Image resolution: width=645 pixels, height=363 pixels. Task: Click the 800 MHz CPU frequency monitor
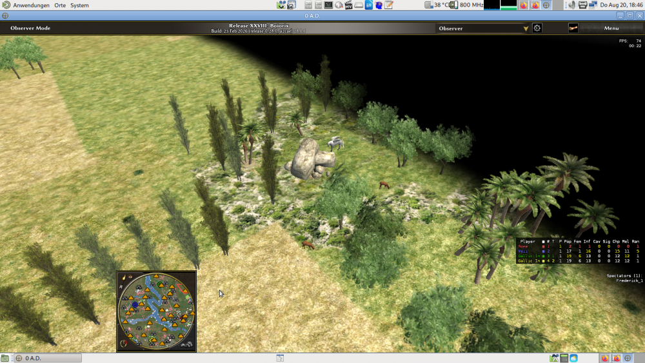(x=466, y=5)
